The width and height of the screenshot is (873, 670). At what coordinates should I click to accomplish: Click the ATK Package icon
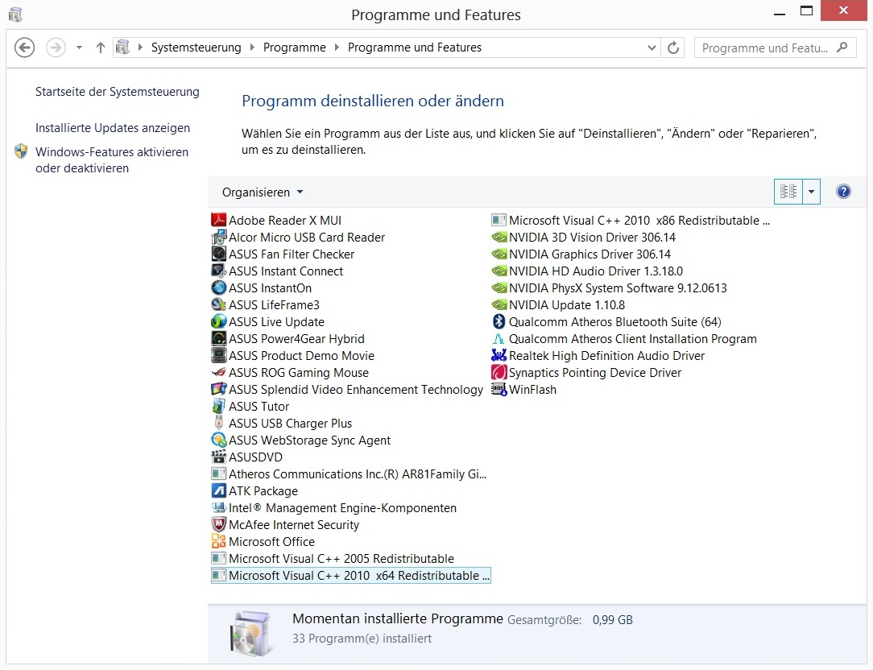[219, 490]
